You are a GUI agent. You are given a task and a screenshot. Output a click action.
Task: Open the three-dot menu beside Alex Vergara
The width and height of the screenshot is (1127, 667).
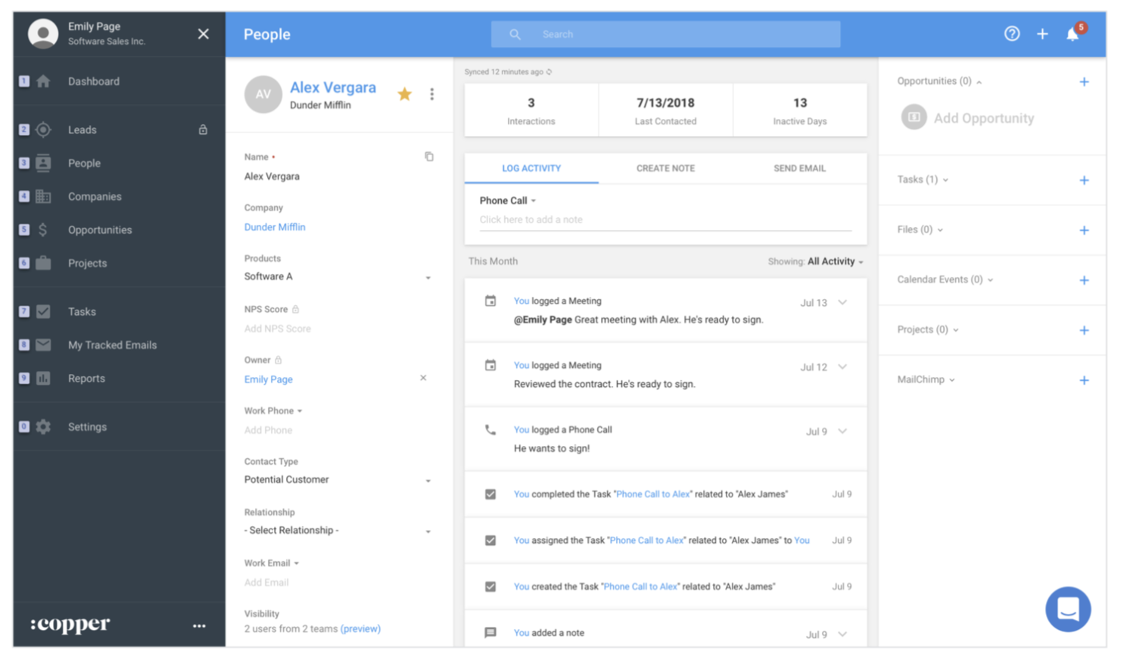point(432,94)
